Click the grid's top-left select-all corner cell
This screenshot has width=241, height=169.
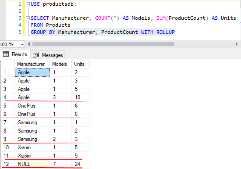point(8,64)
